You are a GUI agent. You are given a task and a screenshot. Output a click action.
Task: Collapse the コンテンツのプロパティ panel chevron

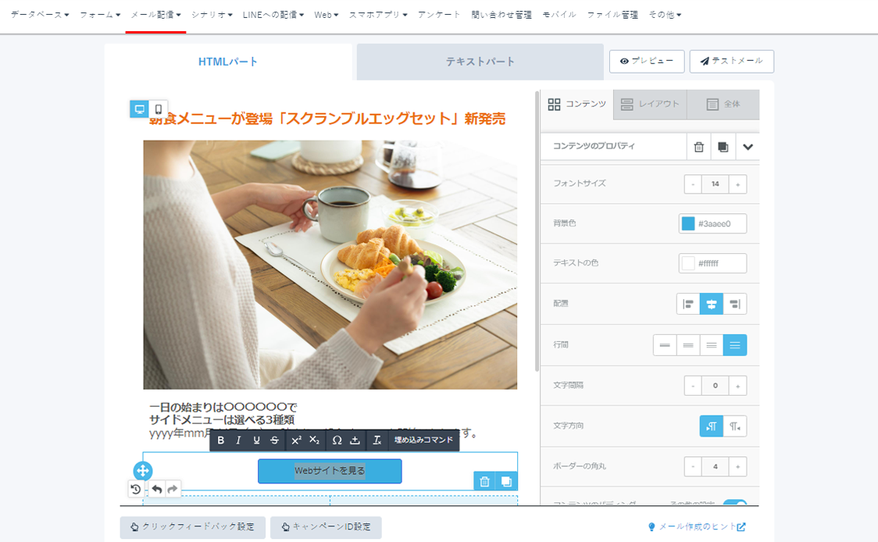(748, 147)
